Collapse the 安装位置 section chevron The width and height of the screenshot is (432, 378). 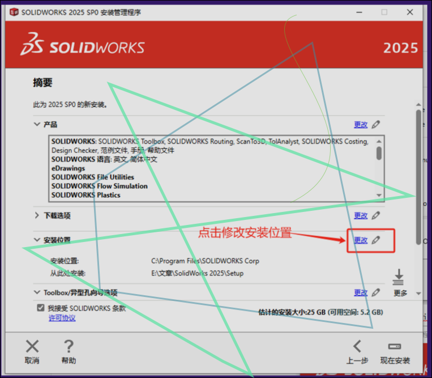(x=37, y=240)
